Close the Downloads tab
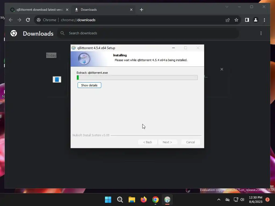The height and width of the screenshot is (206, 275). pos(131,10)
